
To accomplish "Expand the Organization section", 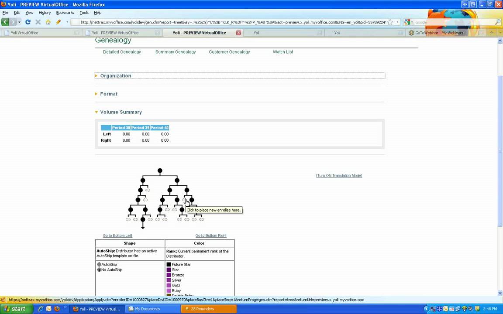I will (x=240, y=75).
